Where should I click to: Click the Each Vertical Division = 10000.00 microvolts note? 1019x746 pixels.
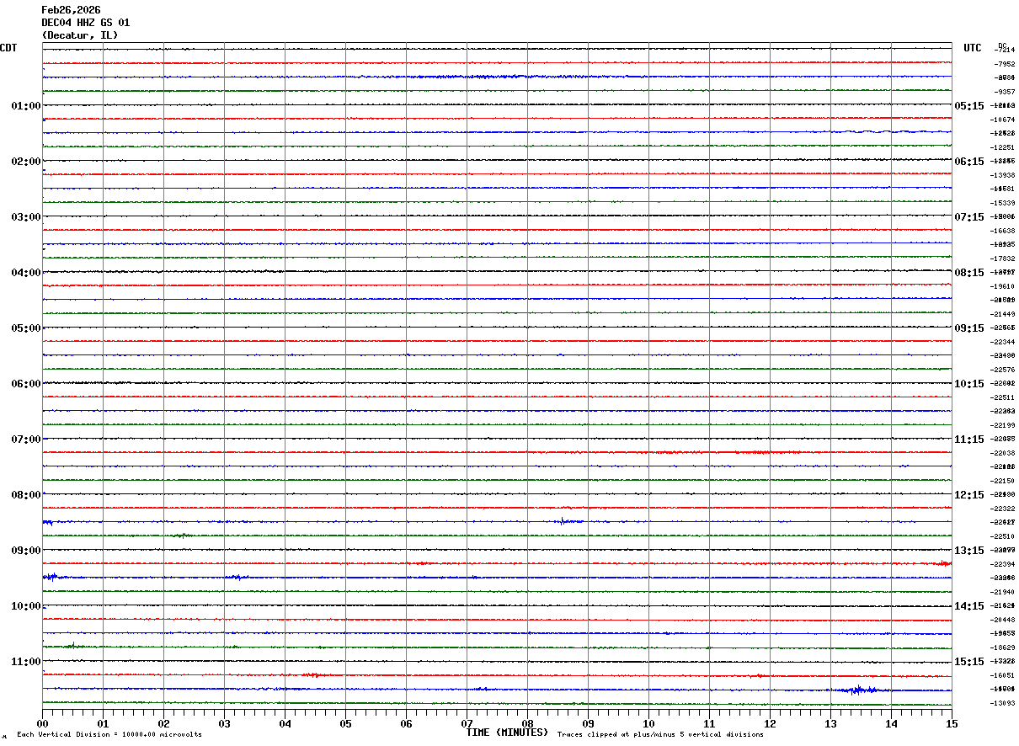pyautogui.click(x=109, y=734)
